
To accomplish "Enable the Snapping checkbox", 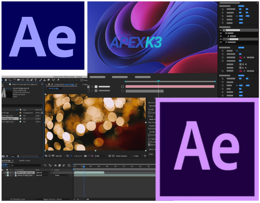I will pos(81,80).
